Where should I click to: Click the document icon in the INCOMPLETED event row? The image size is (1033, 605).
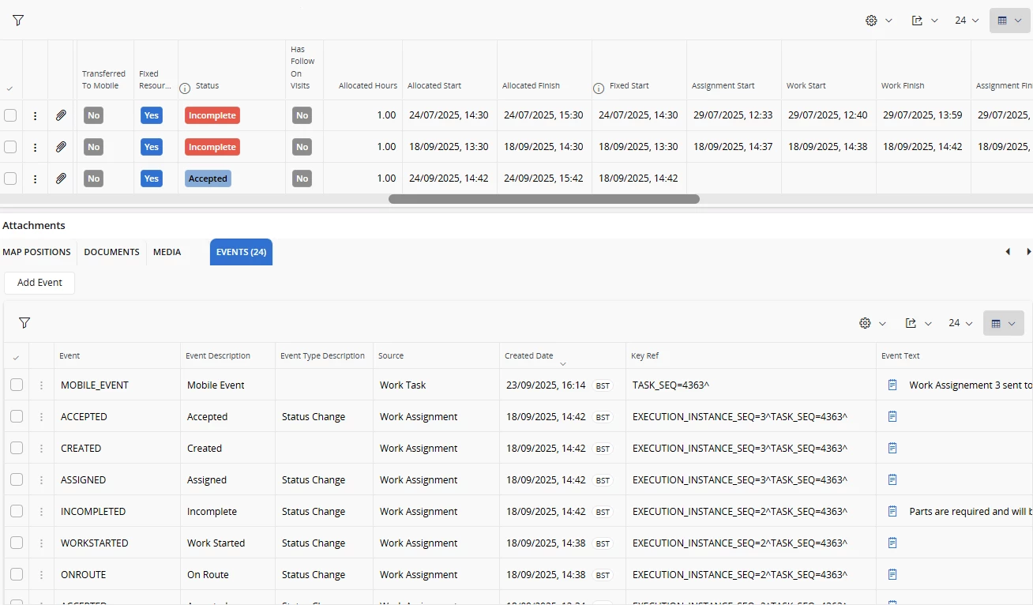(x=892, y=511)
